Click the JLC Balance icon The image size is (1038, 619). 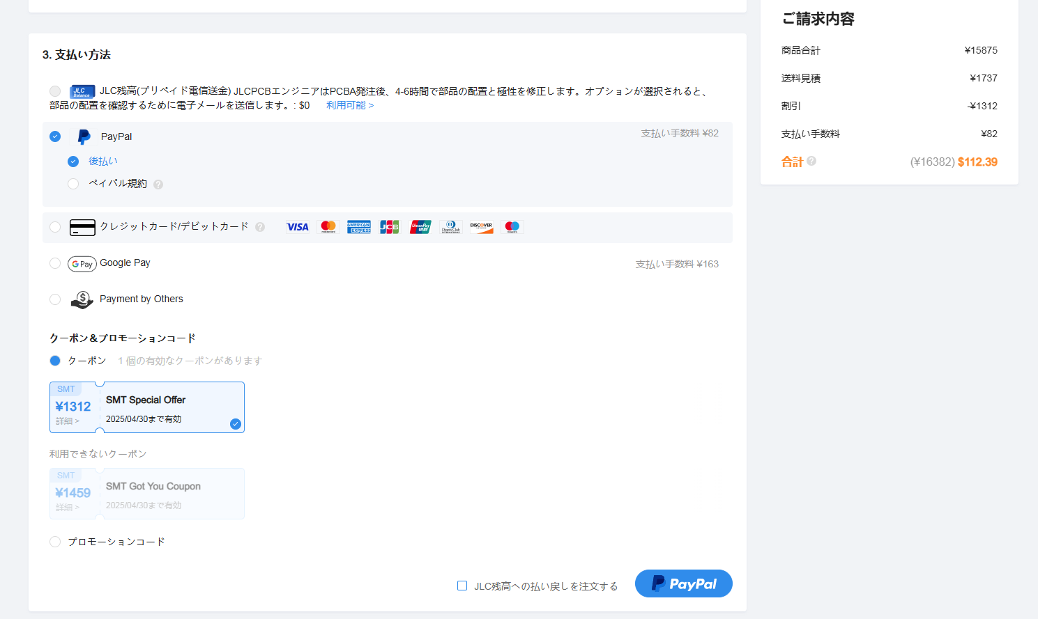(82, 91)
